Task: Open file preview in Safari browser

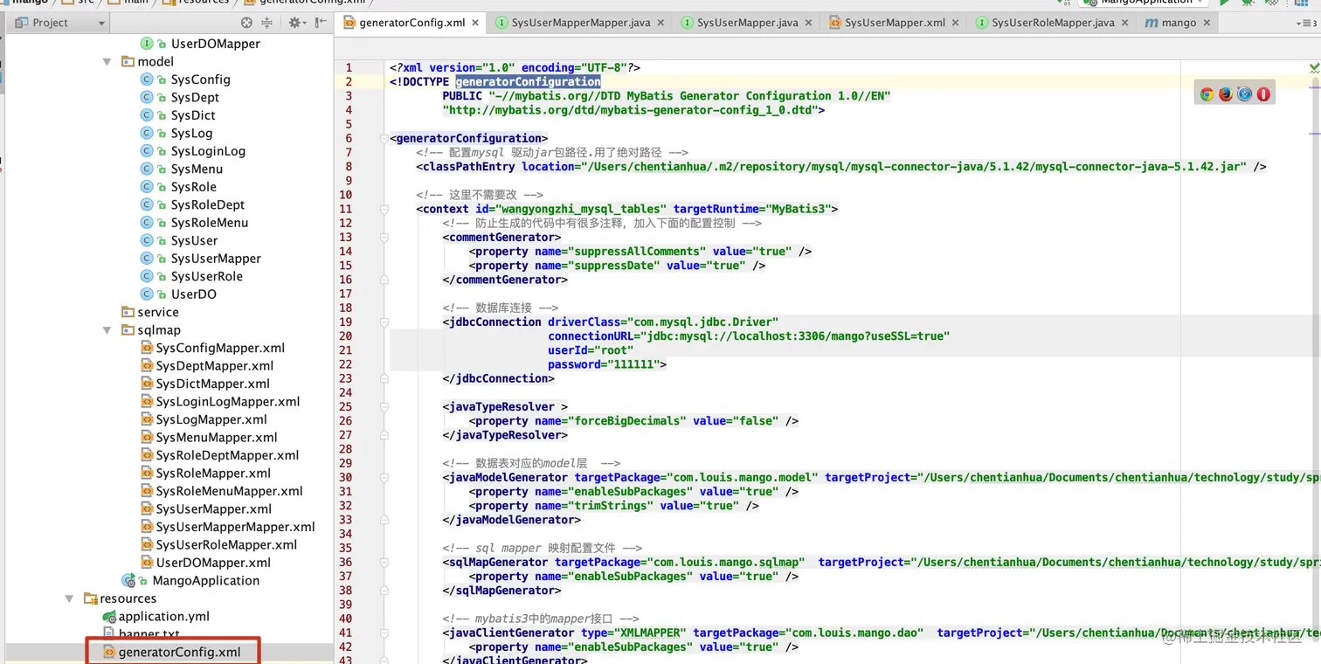Action: 1245,94
